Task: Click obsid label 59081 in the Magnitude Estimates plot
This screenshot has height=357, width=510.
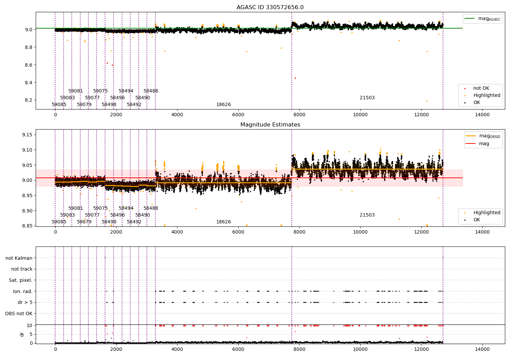Action: pyautogui.click(x=76, y=208)
